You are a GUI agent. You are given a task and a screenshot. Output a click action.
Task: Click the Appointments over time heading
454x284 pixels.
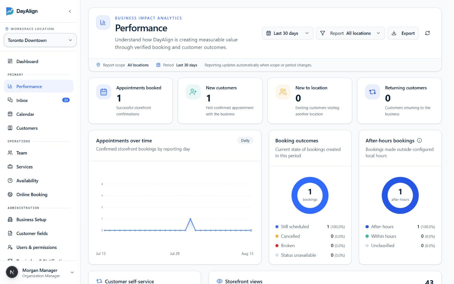point(124,141)
